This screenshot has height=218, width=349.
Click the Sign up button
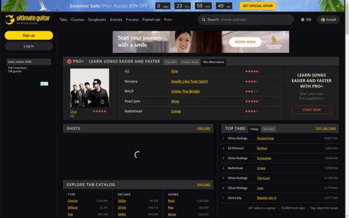pyautogui.click(x=29, y=35)
